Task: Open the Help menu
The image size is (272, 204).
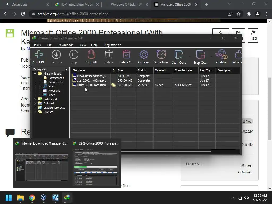Action: pos(94,45)
